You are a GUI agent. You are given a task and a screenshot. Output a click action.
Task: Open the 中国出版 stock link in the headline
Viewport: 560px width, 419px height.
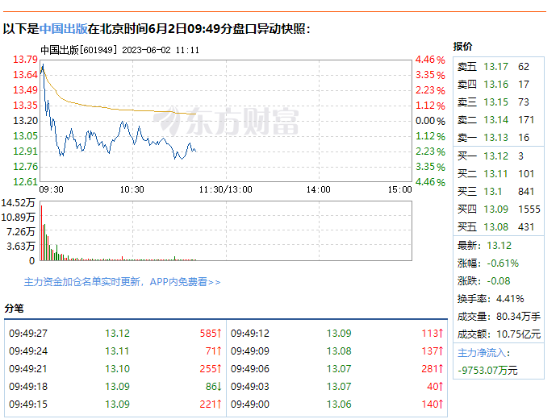pyautogui.click(x=64, y=28)
